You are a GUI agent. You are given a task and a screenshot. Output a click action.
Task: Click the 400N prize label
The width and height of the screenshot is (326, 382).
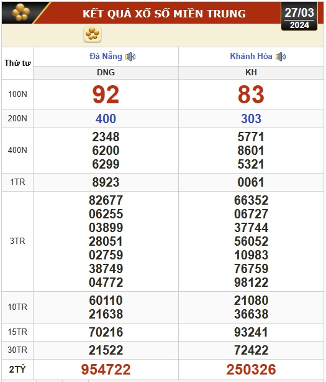pyautogui.click(x=17, y=151)
